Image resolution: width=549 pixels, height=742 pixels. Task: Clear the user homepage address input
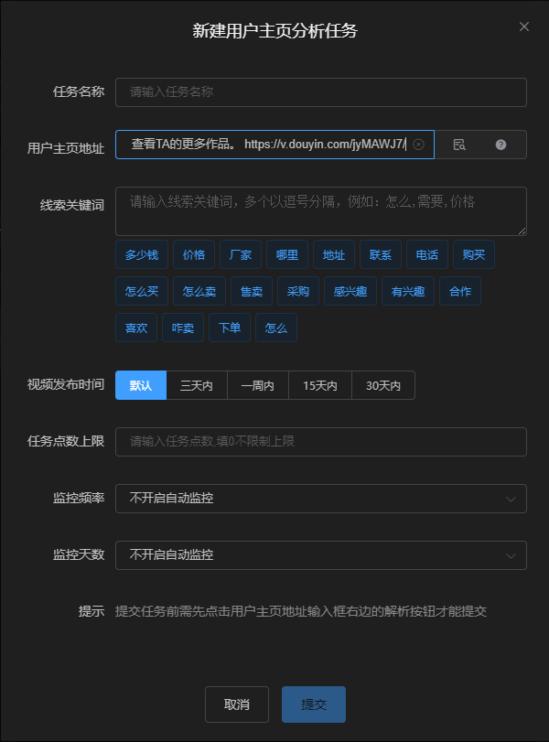tap(418, 145)
